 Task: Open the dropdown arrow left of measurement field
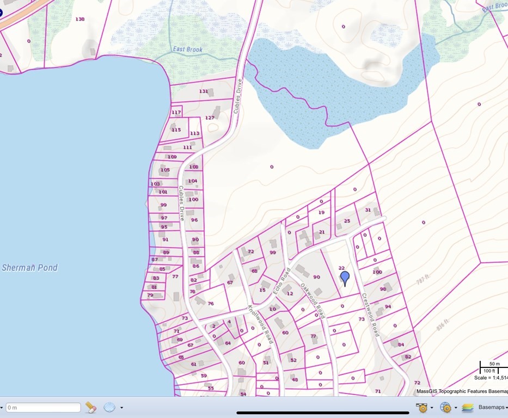click(2, 408)
